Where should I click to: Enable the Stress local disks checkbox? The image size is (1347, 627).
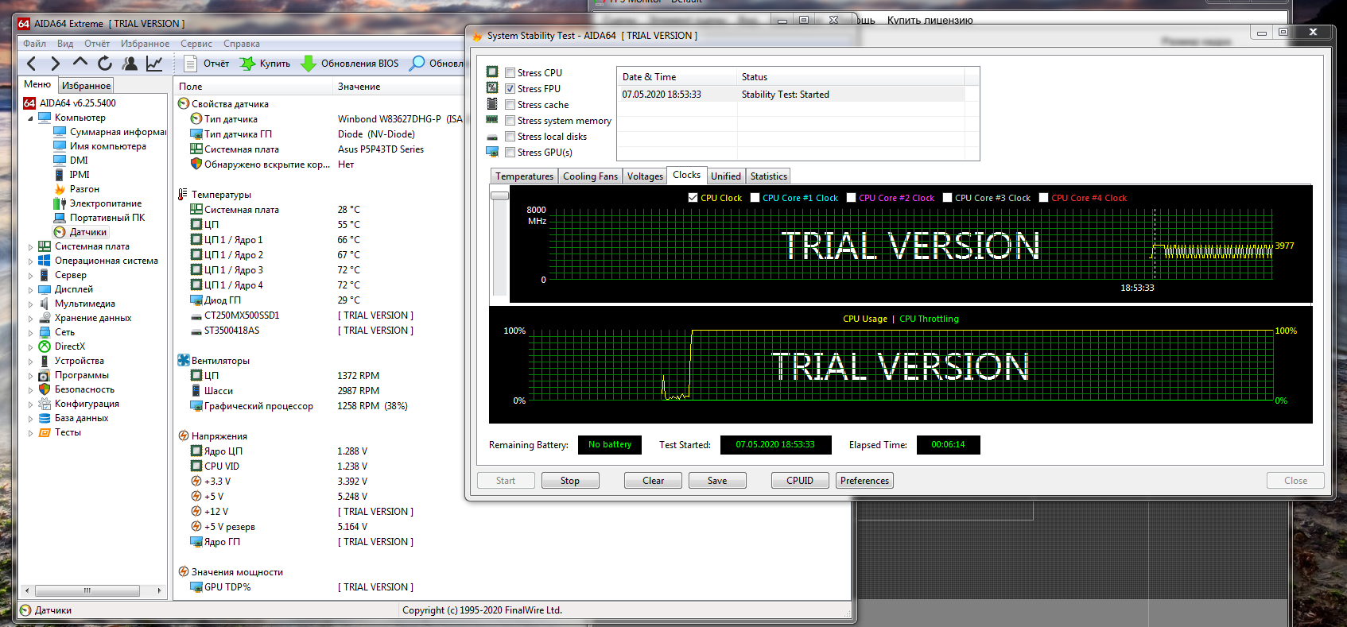tap(510, 137)
